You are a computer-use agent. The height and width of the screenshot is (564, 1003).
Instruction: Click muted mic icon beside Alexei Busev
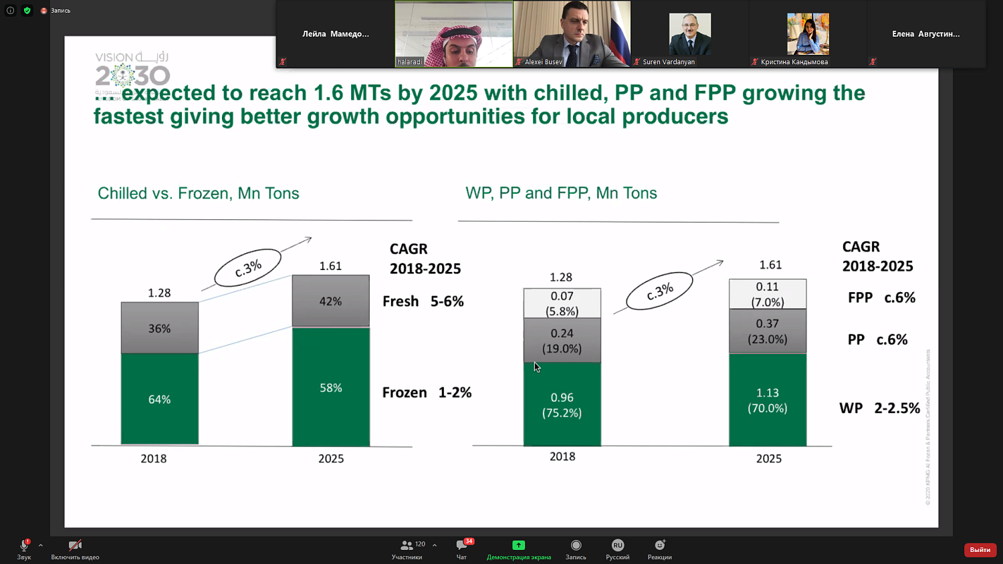[x=519, y=61]
